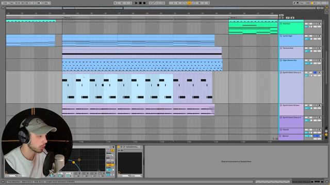Fold the Texture Pad track
This screenshot has width=330, height=185.
coord(280,48)
